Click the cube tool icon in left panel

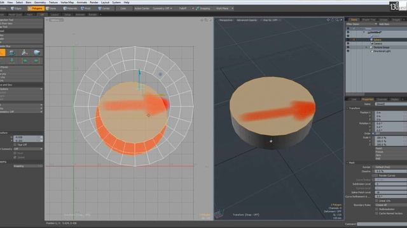pyautogui.click(x=12, y=53)
